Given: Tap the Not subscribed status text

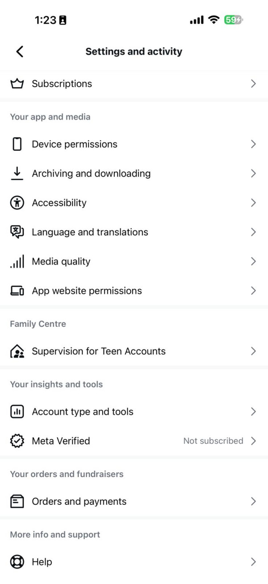Looking at the screenshot, I should click(213, 441).
